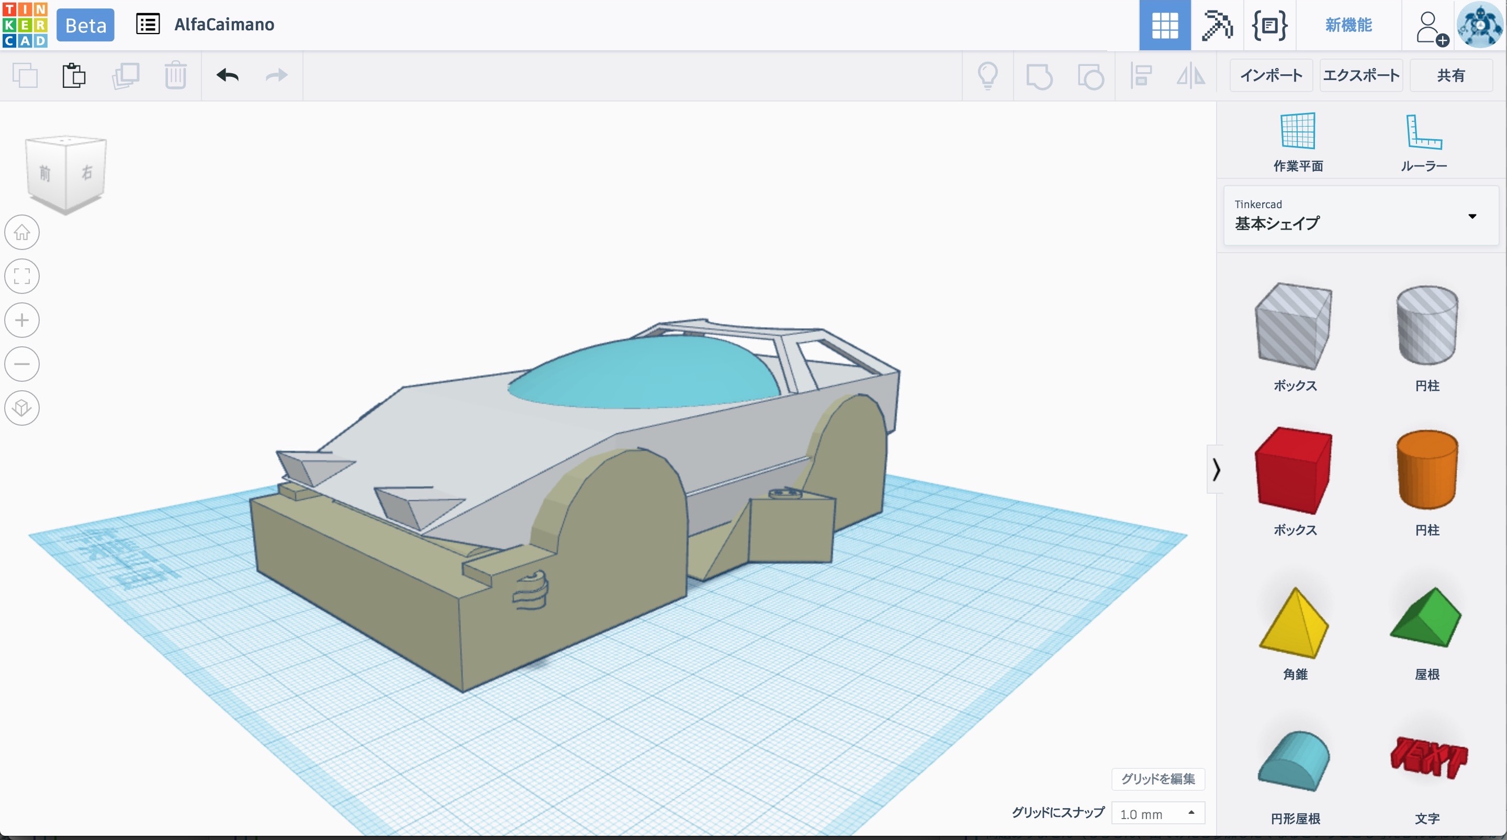Click the undo arrow icon
Image resolution: width=1507 pixels, height=840 pixels.
[x=227, y=75]
